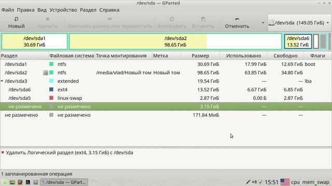Open the Device menu (Устройство)
The height and width of the screenshot is (186, 332).
tap(63, 10)
